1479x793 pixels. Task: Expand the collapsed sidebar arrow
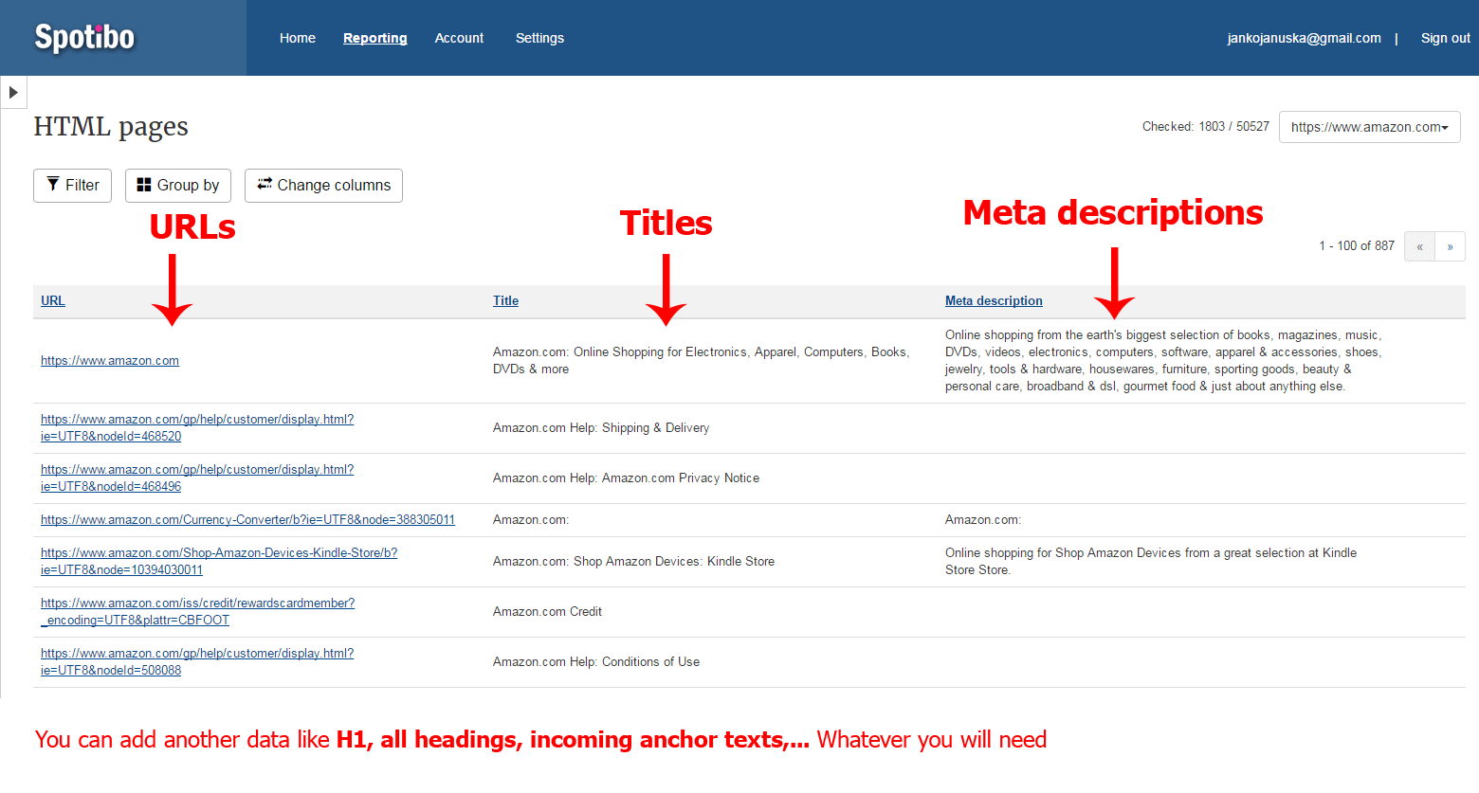pos(13,93)
